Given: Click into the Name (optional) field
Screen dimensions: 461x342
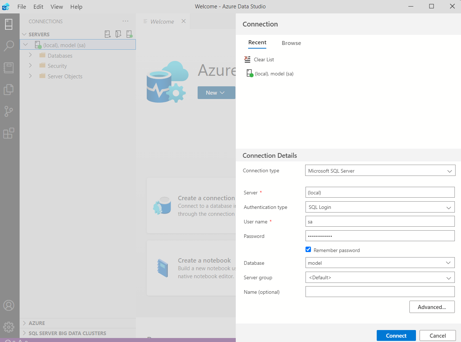Looking at the screenshot, I should tap(380, 292).
